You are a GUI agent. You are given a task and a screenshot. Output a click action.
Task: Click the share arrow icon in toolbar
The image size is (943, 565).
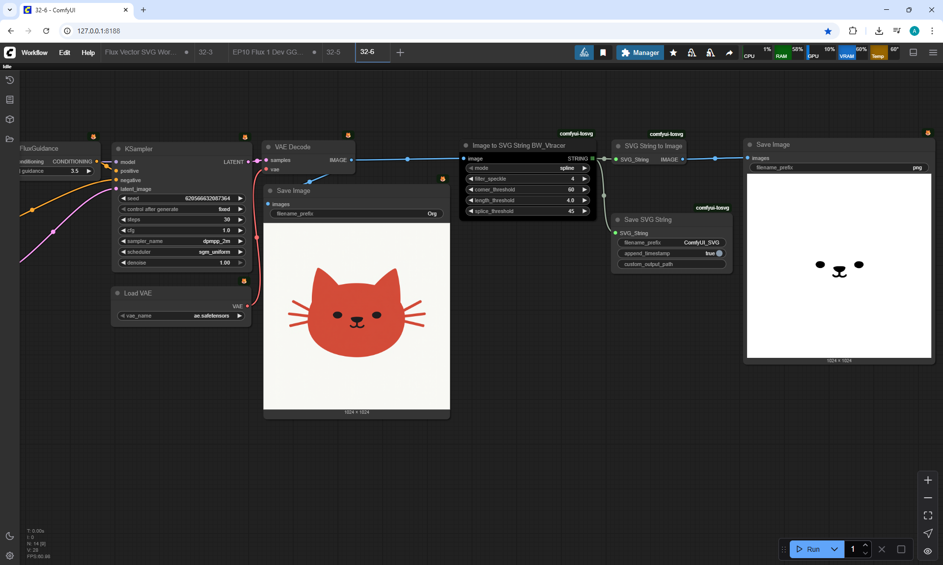pos(729,53)
